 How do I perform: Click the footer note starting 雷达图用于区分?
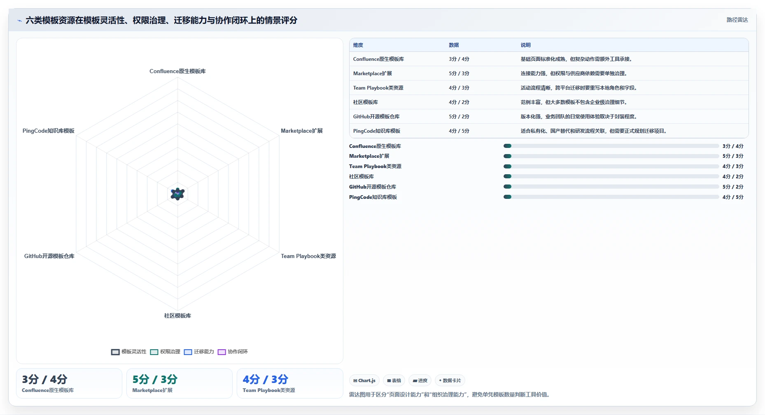click(x=450, y=394)
